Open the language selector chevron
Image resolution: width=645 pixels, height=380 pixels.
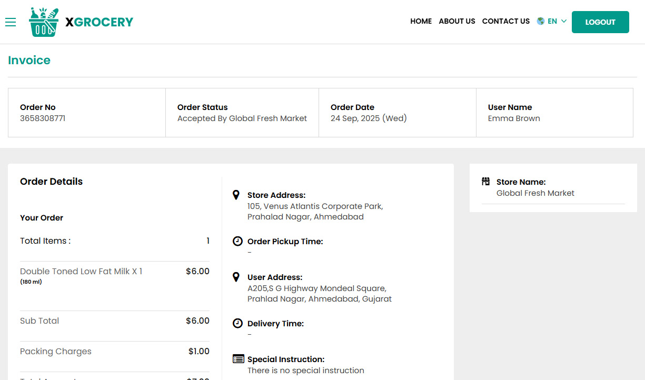(x=564, y=21)
